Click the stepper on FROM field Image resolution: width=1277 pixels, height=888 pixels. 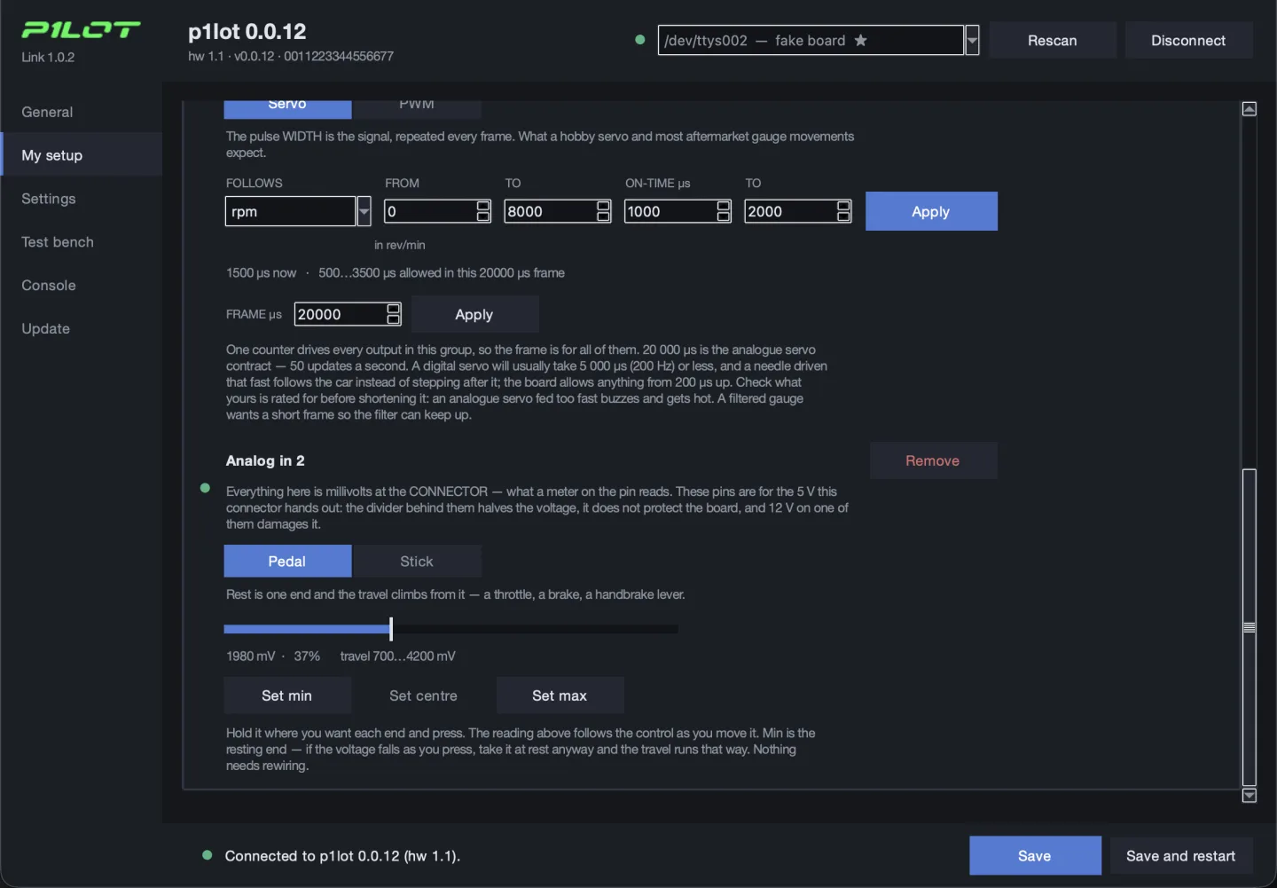[x=483, y=211]
